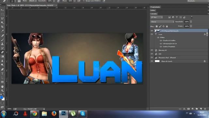The width and height of the screenshot is (209, 118).
Task: Select the Rectangular Marquee tool
Action: pos(2,14)
